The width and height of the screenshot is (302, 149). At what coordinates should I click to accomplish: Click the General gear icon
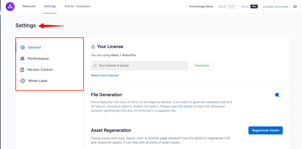click(22, 47)
